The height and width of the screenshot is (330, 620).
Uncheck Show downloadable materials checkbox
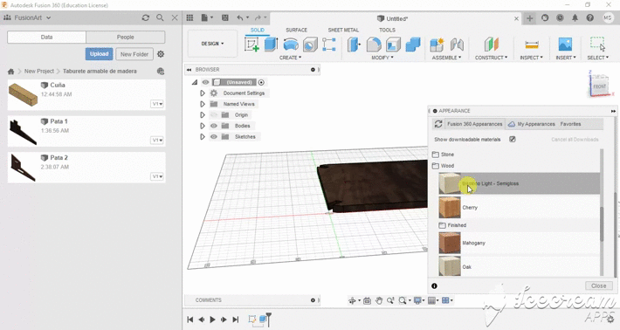[513, 139]
